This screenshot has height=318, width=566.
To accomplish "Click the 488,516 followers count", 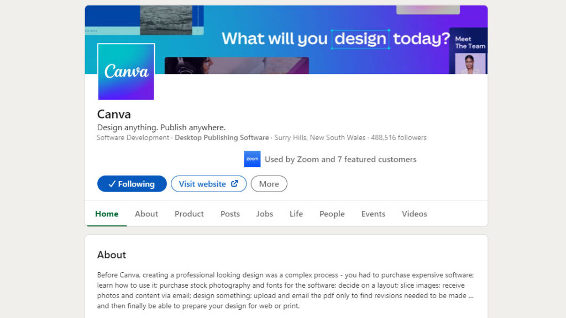I will [399, 137].
